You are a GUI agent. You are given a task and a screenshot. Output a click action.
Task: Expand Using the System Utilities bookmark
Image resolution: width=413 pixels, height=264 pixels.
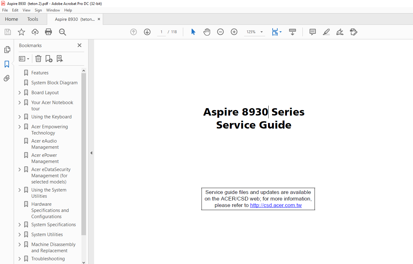(20, 190)
